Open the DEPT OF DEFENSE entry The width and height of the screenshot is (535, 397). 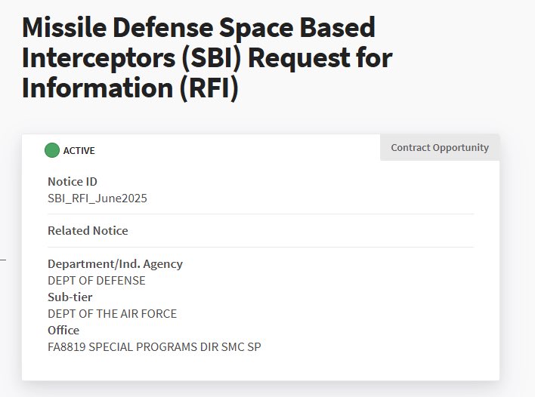click(97, 281)
